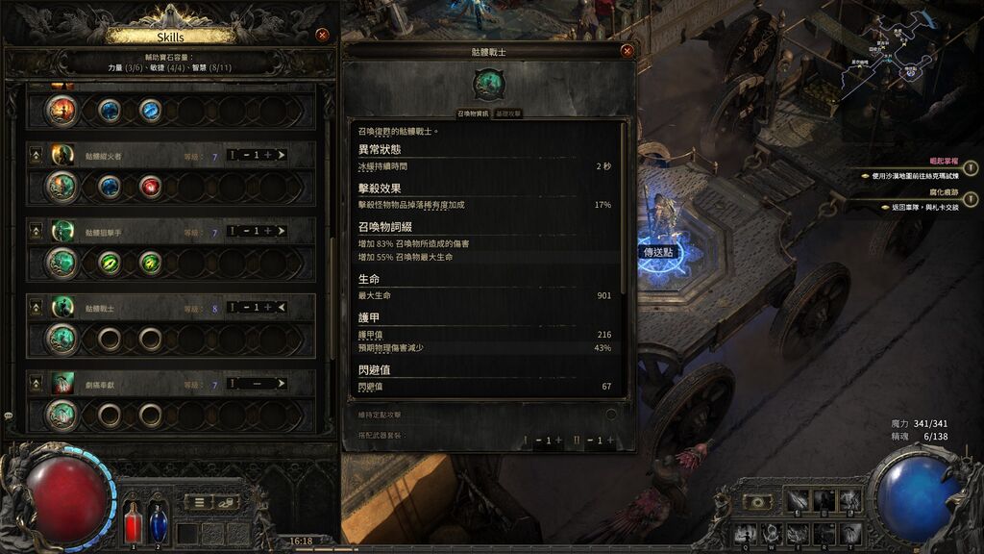The width and height of the screenshot is (984, 554).
Task: Click the first green support gem under 骷髏狙擊手
Action: tap(110, 263)
